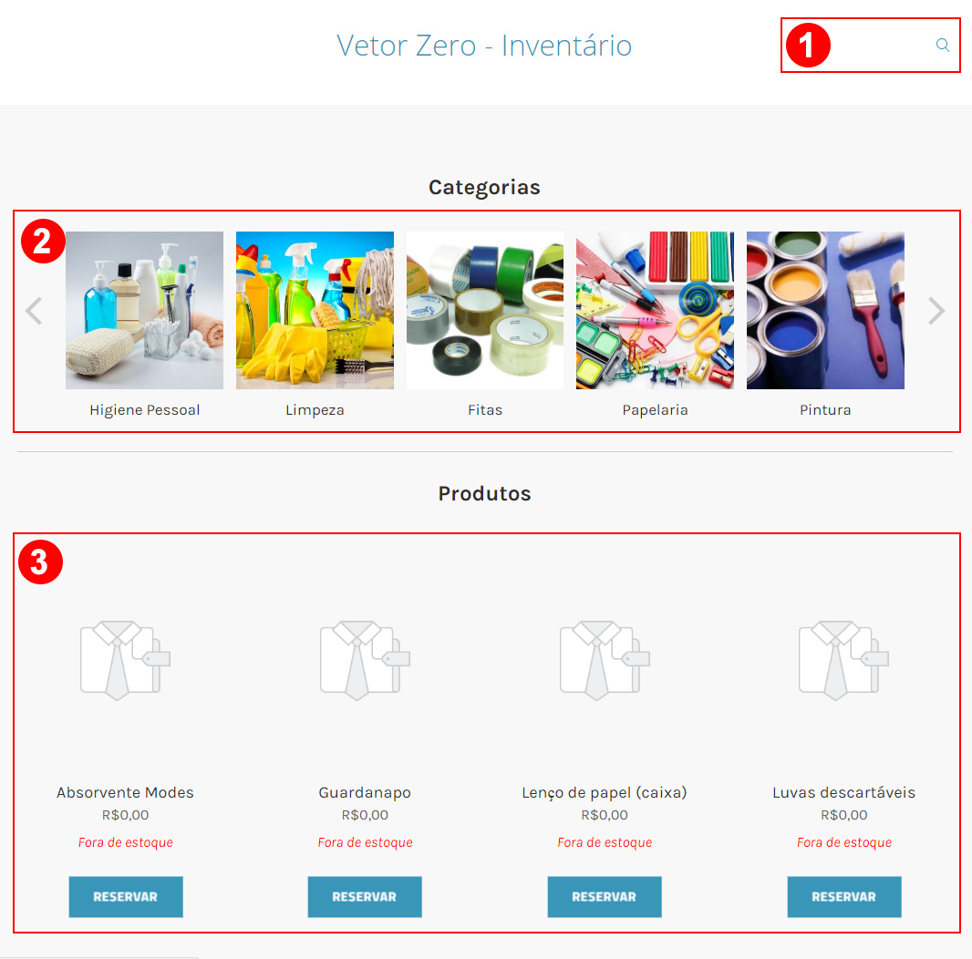The width and height of the screenshot is (972, 959).
Task: Reserve the Luvas descartáveis product
Action: tap(844, 896)
